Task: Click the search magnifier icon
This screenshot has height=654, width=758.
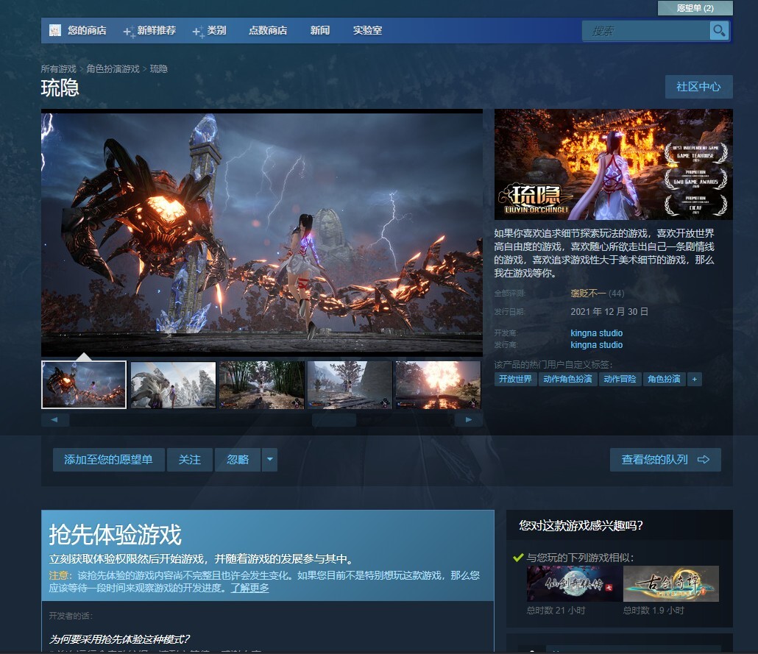Action: pyautogui.click(x=719, y=31)
